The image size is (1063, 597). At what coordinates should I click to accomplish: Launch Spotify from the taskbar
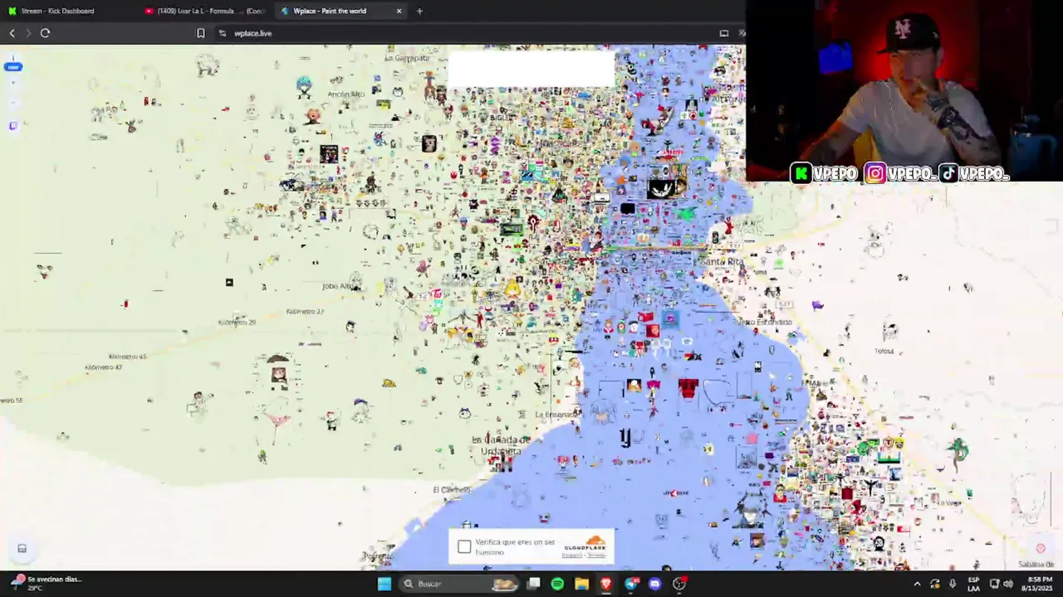click(557, 584)
